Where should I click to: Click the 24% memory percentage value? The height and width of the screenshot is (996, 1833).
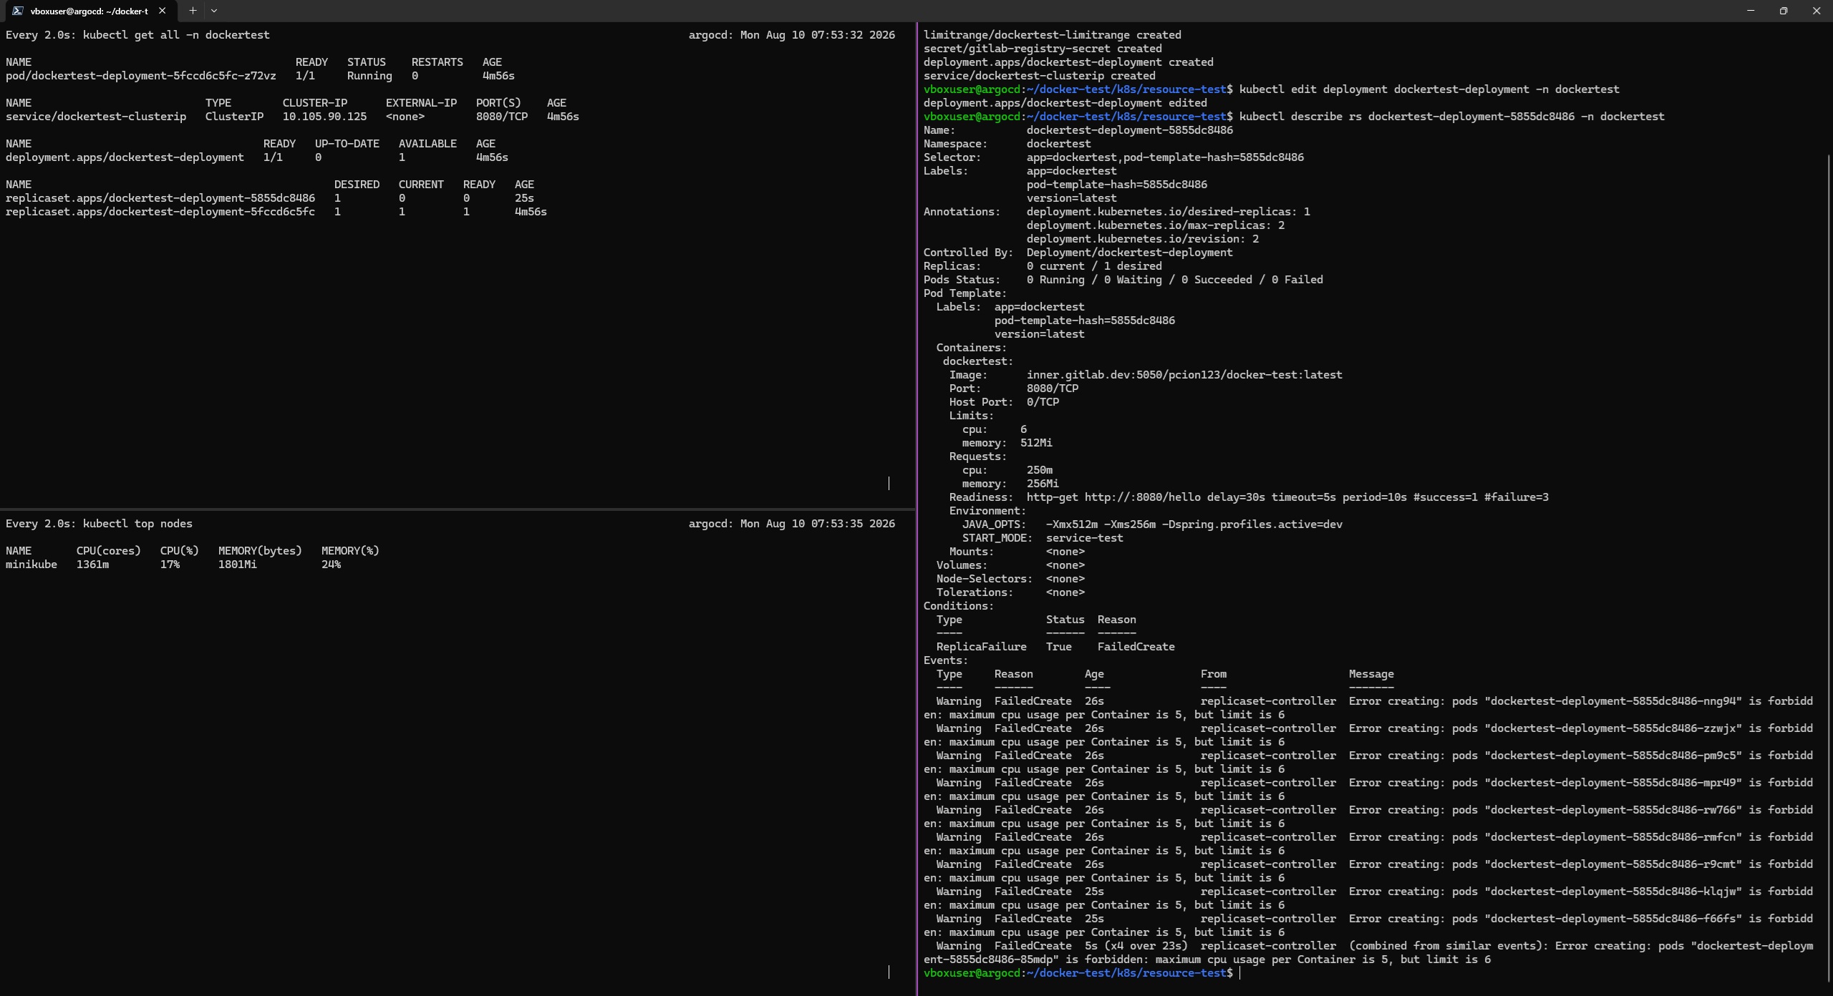click(x=332, y=565)
